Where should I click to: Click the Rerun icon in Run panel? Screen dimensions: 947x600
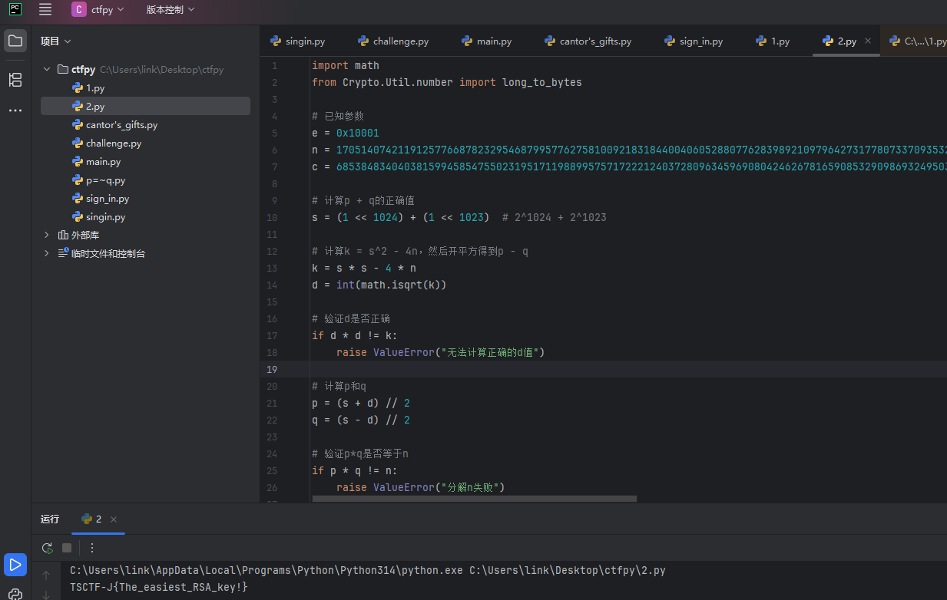pyautogui.click(x=47, y=548)
